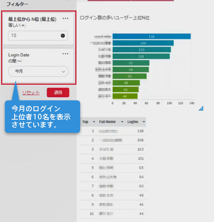Image resolution: width=214 pixels, height=222 pixels.
Task: Select the bar labeled 65 in the chart
Action: [131, 63]
